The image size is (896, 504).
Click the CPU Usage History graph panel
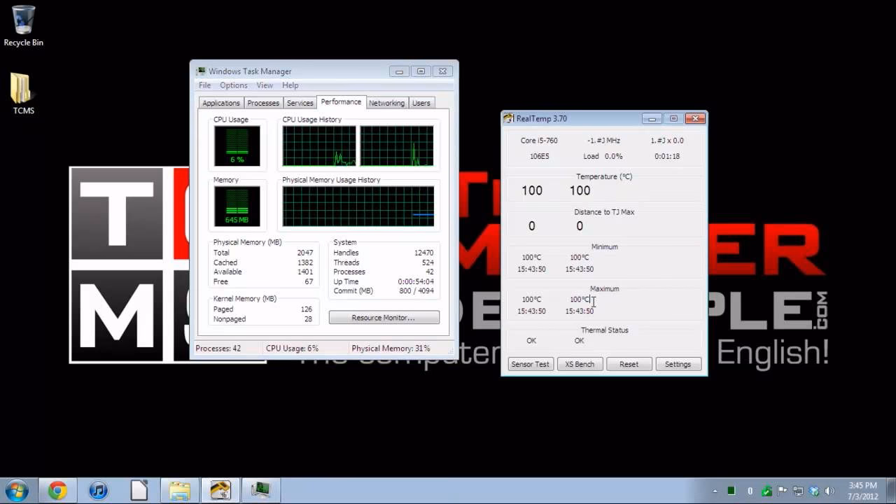tap(358, 146)
